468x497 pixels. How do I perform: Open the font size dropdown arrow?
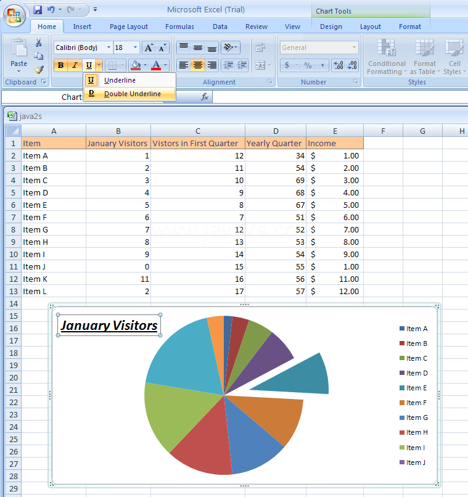point(135,47)
